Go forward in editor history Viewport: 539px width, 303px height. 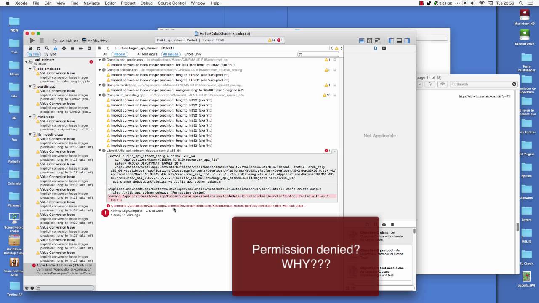pyautogui.click(x=115, y=48)
